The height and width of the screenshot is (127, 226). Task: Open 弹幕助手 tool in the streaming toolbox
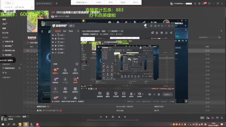pyautogui.click(x=55, y=71)
